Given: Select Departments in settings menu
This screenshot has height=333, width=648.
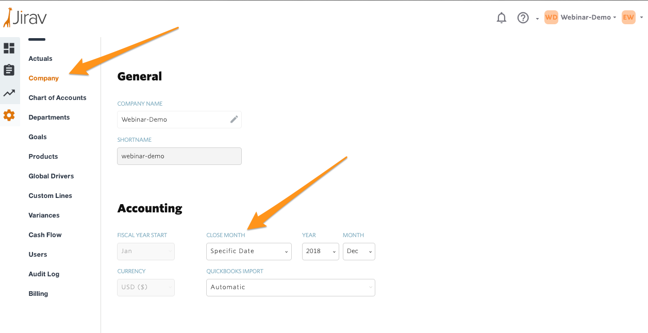Looking at the screenshot, I should tap(49, 118).
